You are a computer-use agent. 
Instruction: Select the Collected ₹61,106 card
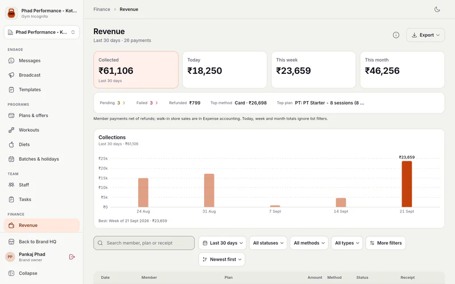(136, 70)
